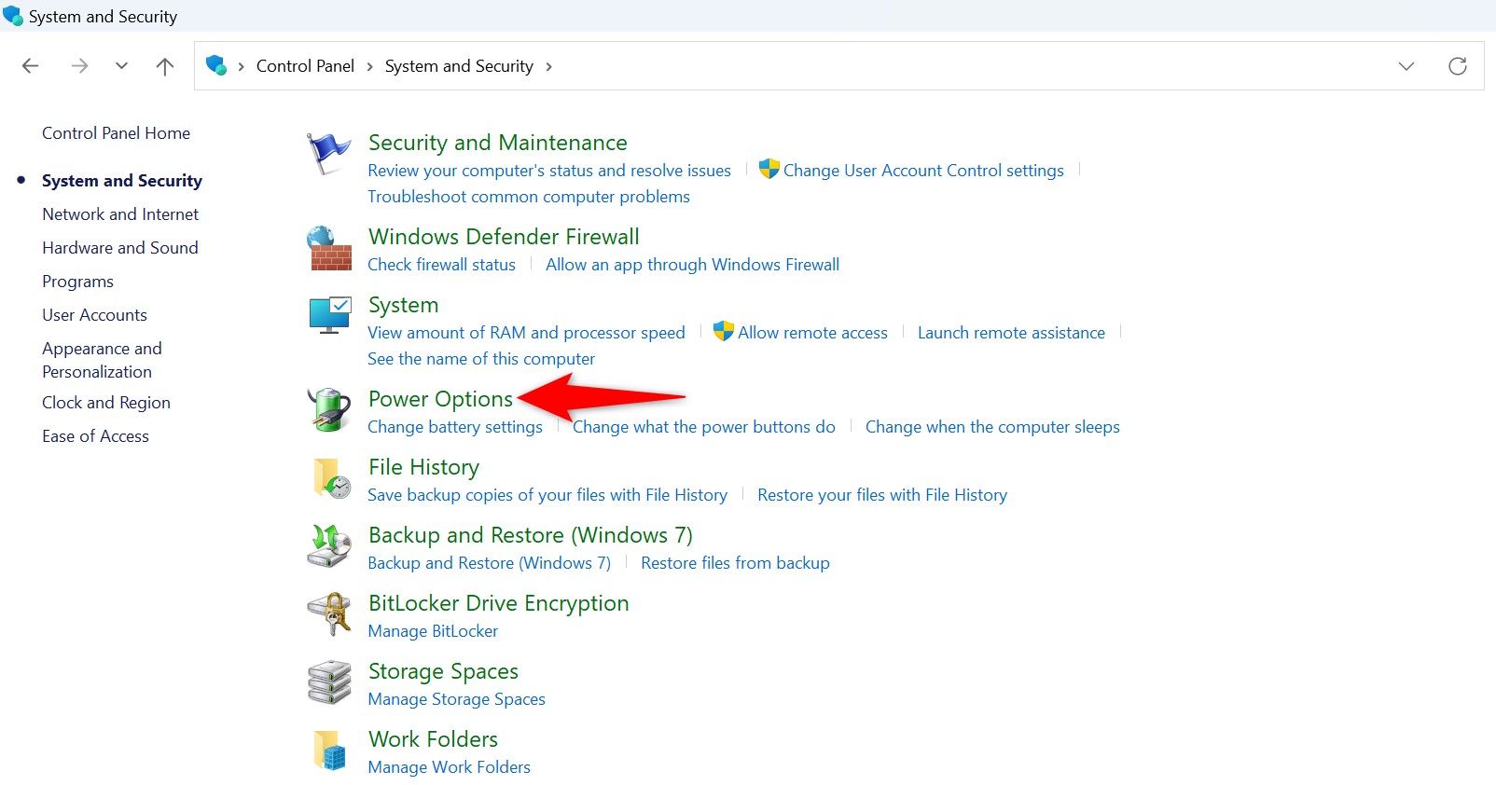Click the BitLocker Drive Encryption keys icon
The height and width of the screenshot is (785, 1496).
click(x=329, y=614)
